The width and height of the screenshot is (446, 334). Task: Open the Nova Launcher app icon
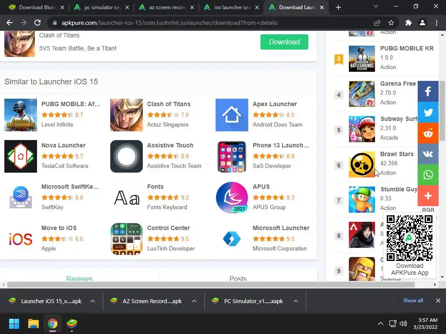pyautogui.click(x=20, y=156)
